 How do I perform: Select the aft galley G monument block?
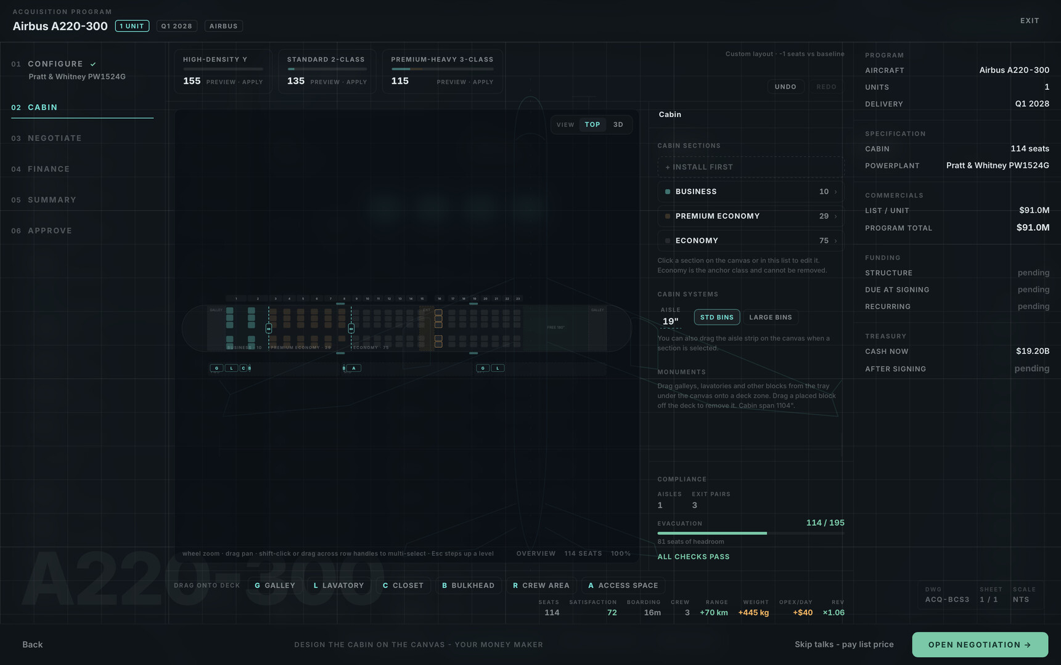pos(483,368)
